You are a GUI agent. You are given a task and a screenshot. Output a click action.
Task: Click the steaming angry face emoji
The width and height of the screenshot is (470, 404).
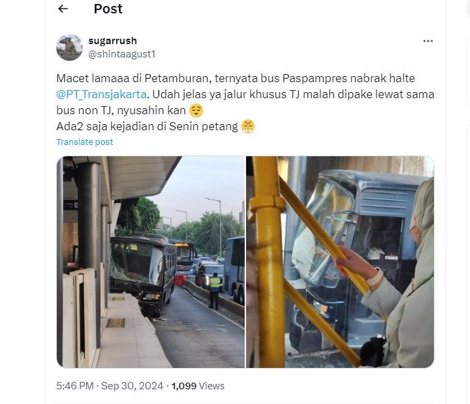click(x=248, y=126)
